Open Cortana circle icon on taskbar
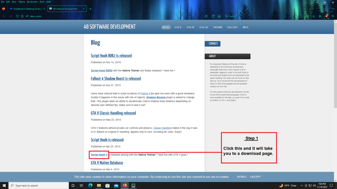Screen dimensions: 337x189 coord(73,185)
